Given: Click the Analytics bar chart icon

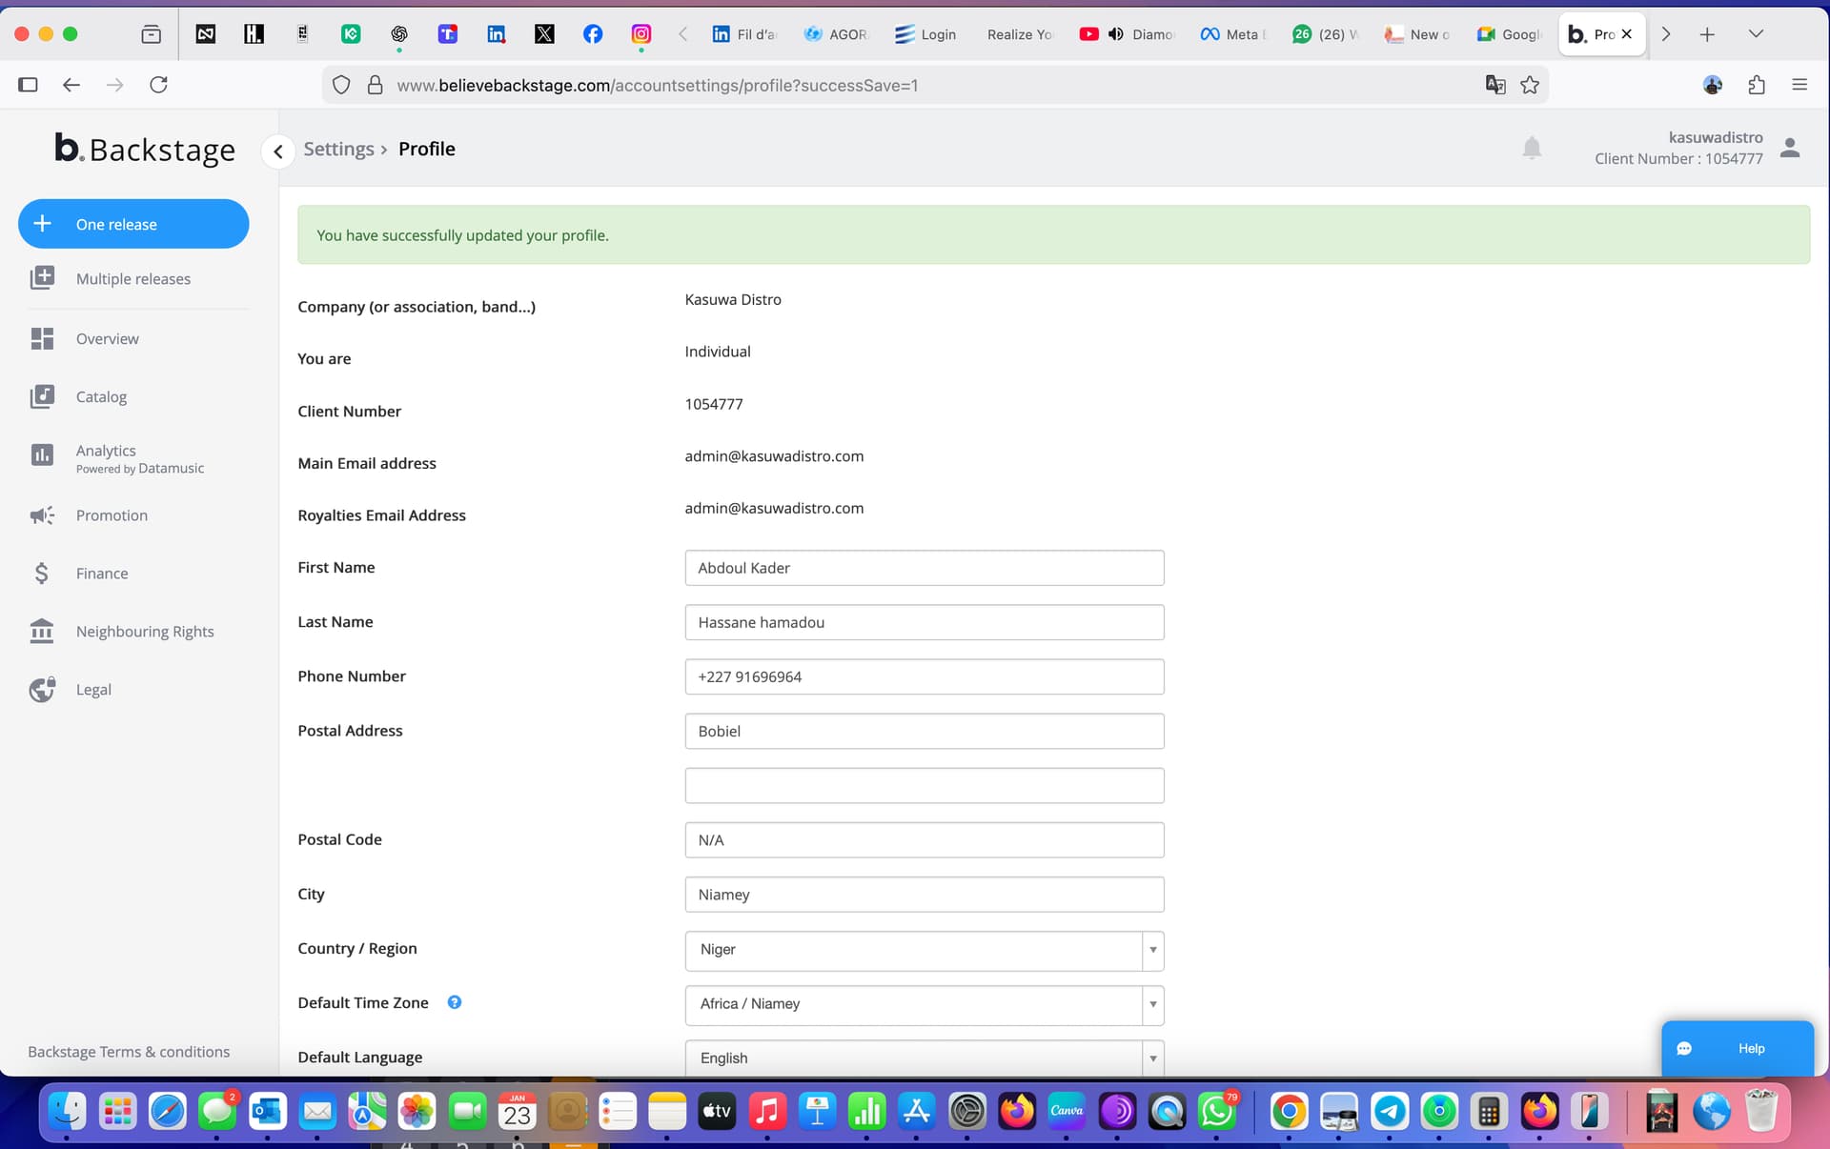Looking at the screenshot, I should pyautogui.click(x=42, y=455).
